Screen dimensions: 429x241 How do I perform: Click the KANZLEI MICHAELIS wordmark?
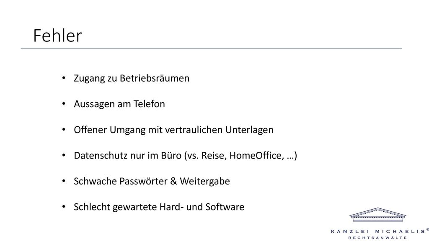[x=378, y=231]
